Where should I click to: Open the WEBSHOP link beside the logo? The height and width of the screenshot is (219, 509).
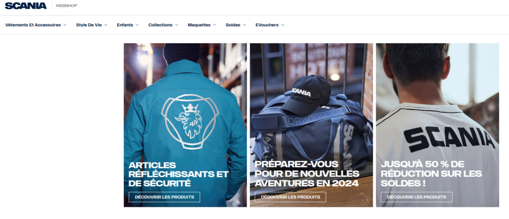coord(67,5)
